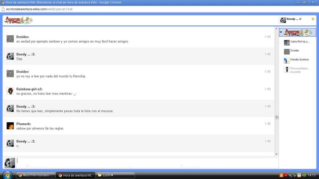The image size is (319, 179).
Task: Click the chat scrollbar thumb handle
Action: [277, 117]
